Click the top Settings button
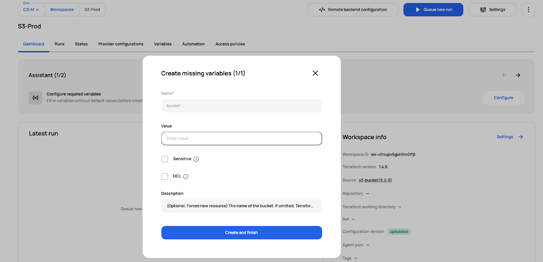This screenshot has width=543, height=262. tap(492, 10)
